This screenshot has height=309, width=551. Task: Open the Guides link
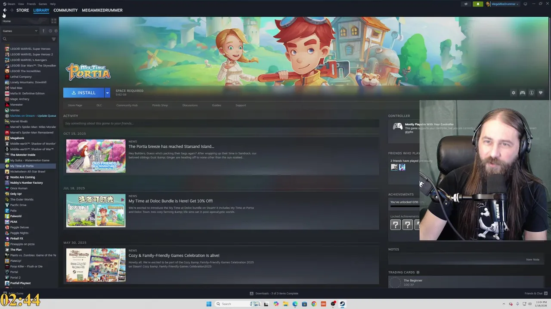(217, 105)
